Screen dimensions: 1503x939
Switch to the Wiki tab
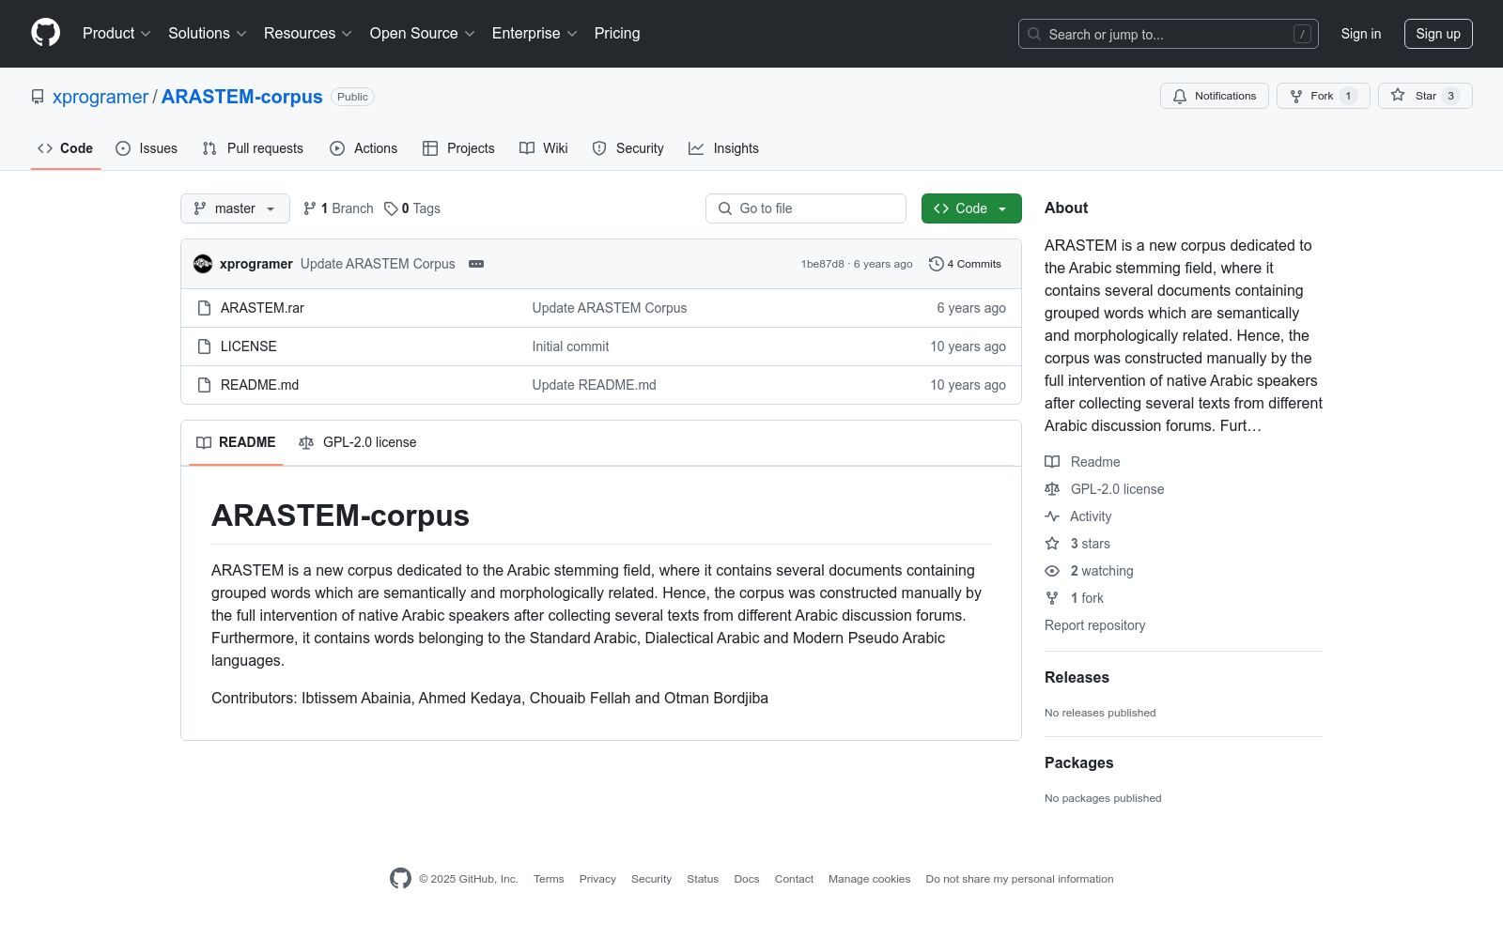point(544,148)
